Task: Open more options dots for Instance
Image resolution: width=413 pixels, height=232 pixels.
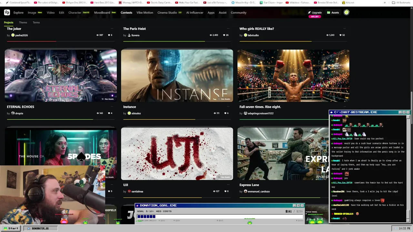Action: coord(228,106)
